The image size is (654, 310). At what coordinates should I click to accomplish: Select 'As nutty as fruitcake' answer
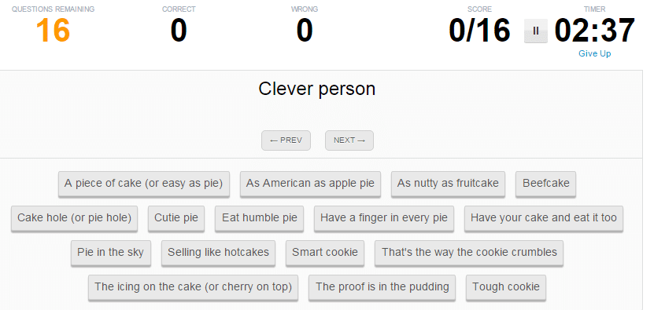click(x=448, y=183)
